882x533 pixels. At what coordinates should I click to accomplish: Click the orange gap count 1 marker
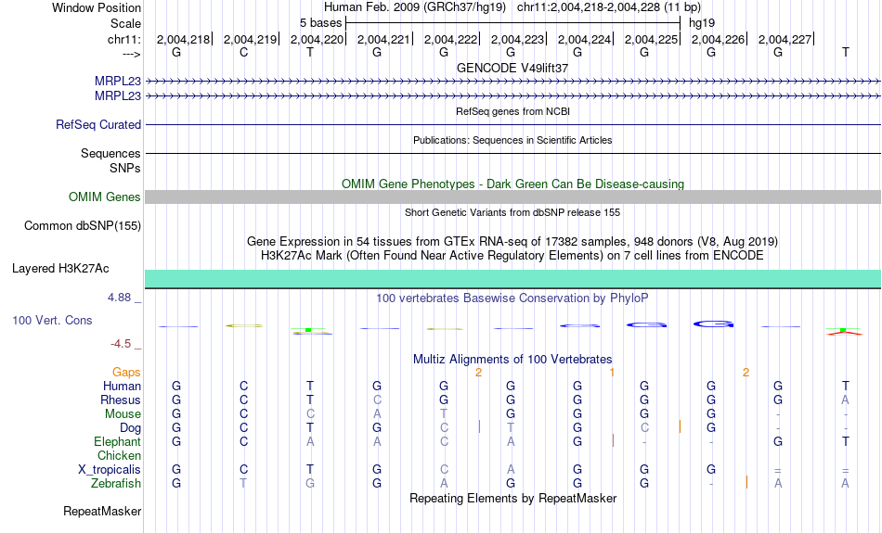[612, 373]
